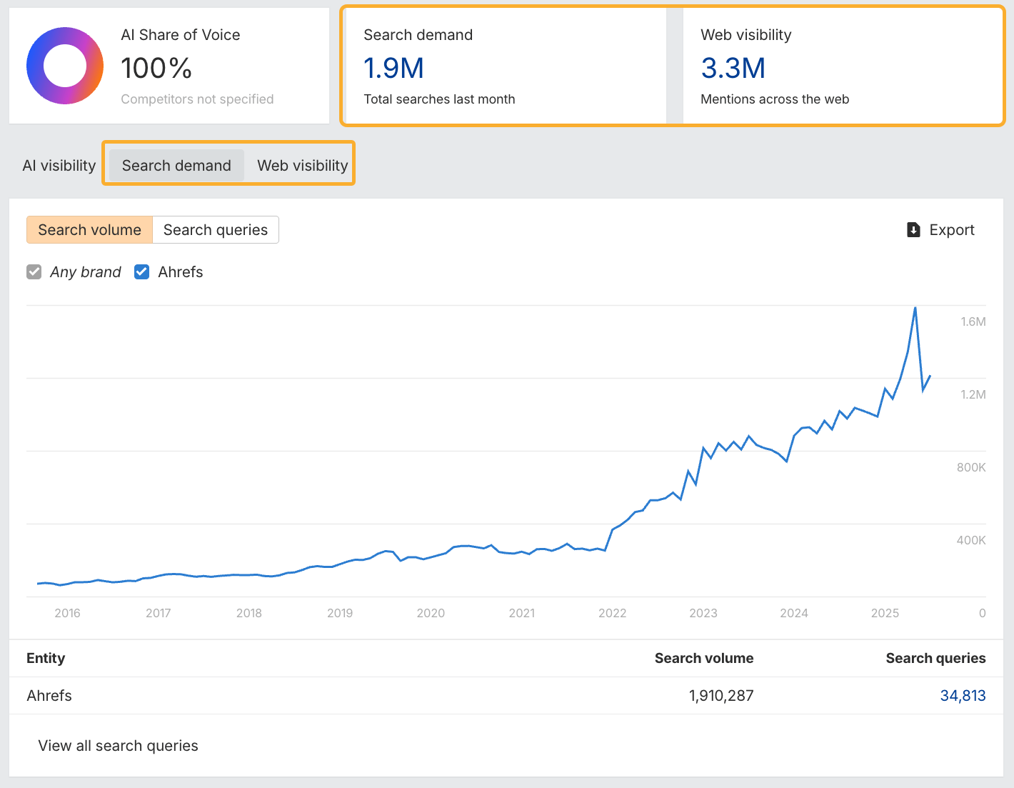Switch to the AI visibility tab
1014x788 pixels.
tap(59, 166)
